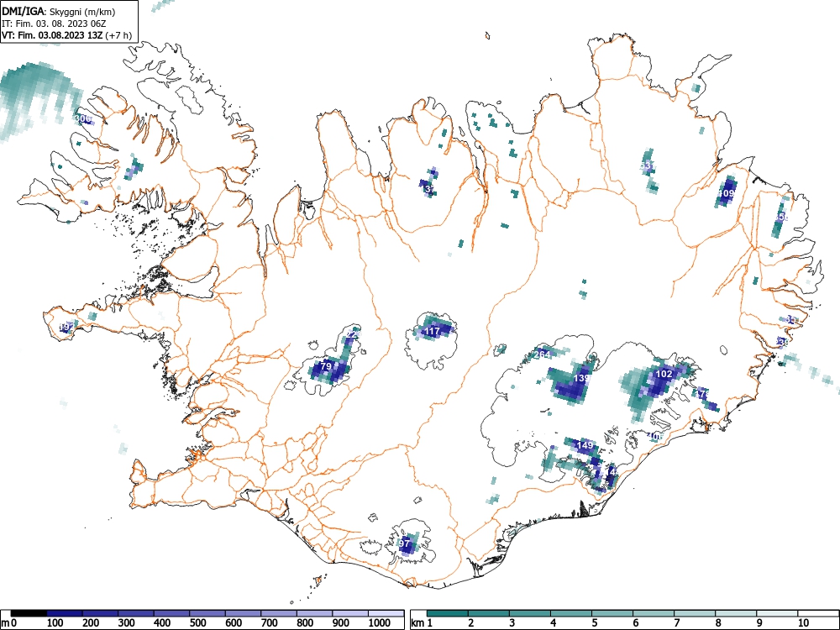Screen dimensions: 840x630
Task: Pick the 200 m legend color segment
Action: (x=100, y=613)
